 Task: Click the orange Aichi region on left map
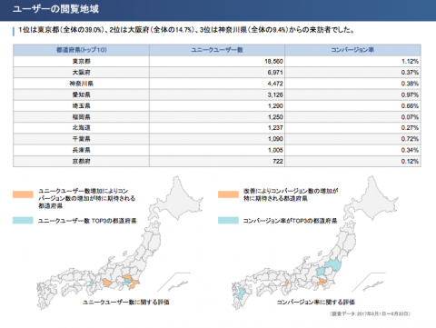pyautogui.click(x=107, y=283)
